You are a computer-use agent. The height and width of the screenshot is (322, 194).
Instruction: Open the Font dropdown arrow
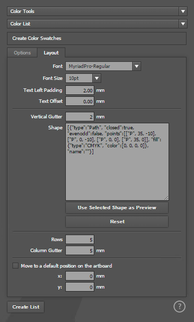(137, 66)
